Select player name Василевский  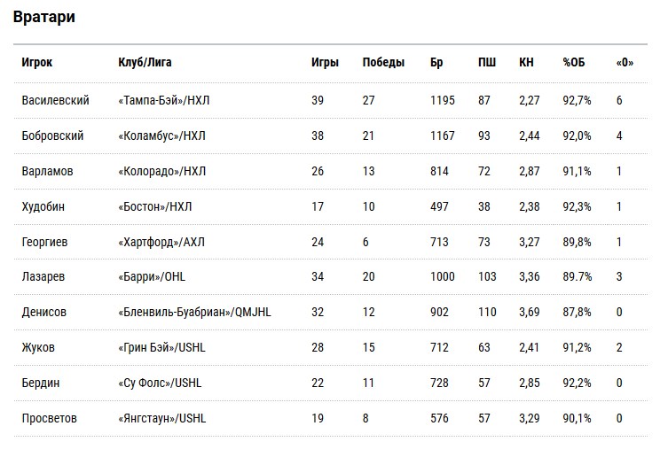55,100
